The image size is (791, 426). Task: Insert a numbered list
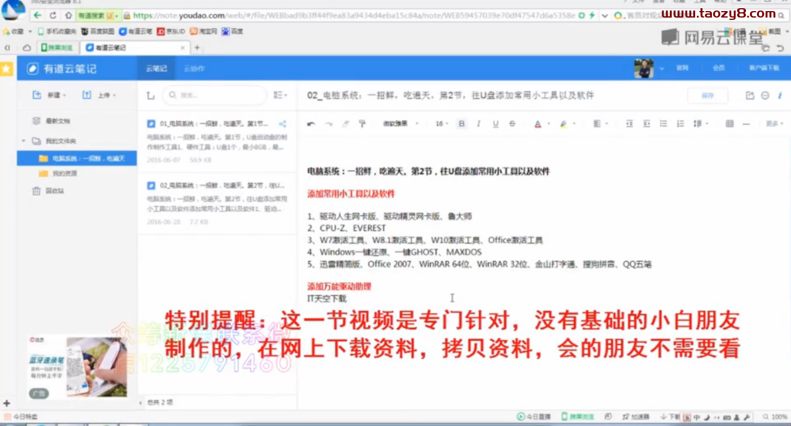[x=680, y=124]
